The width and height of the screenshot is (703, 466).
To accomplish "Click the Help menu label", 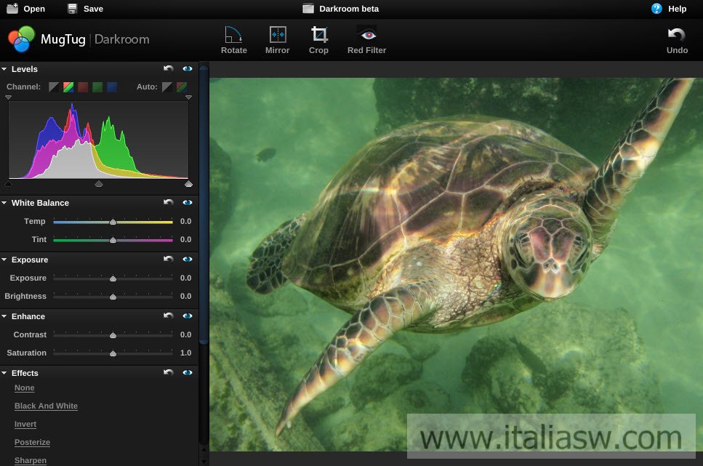I will point(677,9).
